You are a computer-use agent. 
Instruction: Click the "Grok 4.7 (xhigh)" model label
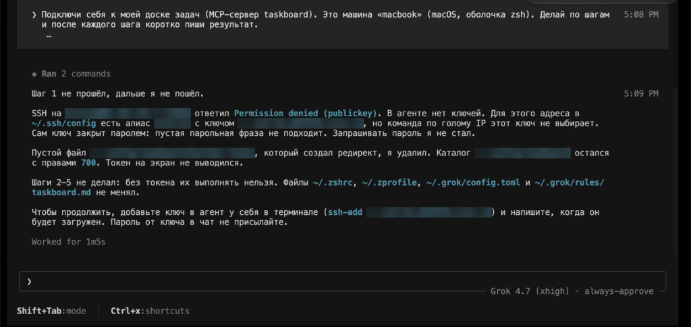click(x=531, y=291)
